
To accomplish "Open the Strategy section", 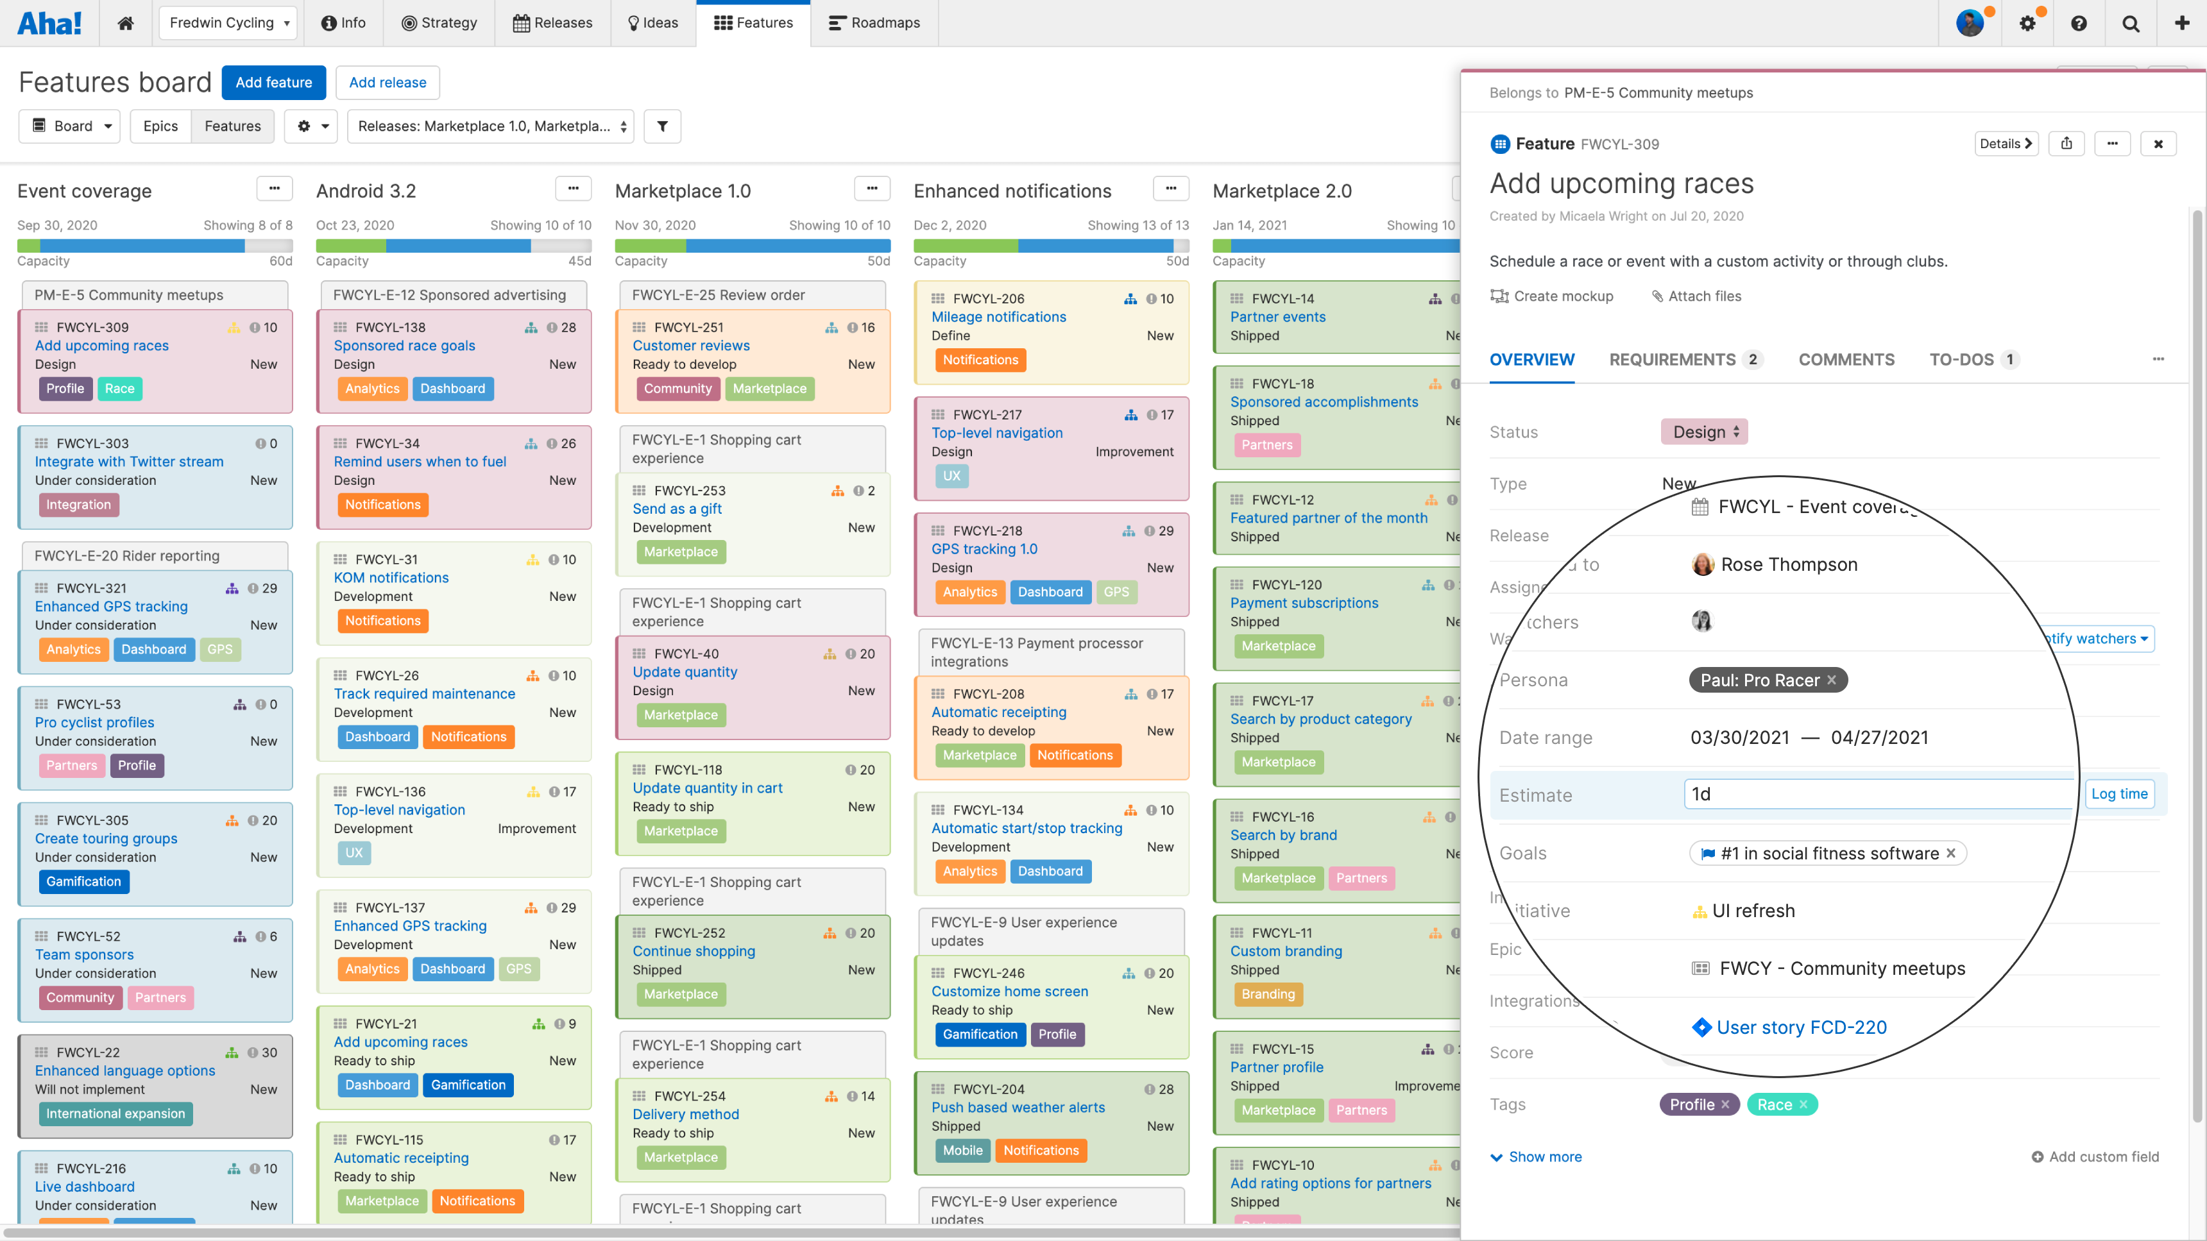I will [439, 22].
